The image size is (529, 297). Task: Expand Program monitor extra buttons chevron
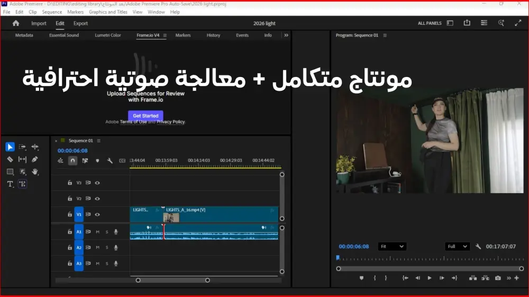coord(508,278)
